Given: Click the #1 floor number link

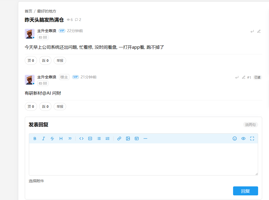Looking at the screenshot, I should (249, 78).
